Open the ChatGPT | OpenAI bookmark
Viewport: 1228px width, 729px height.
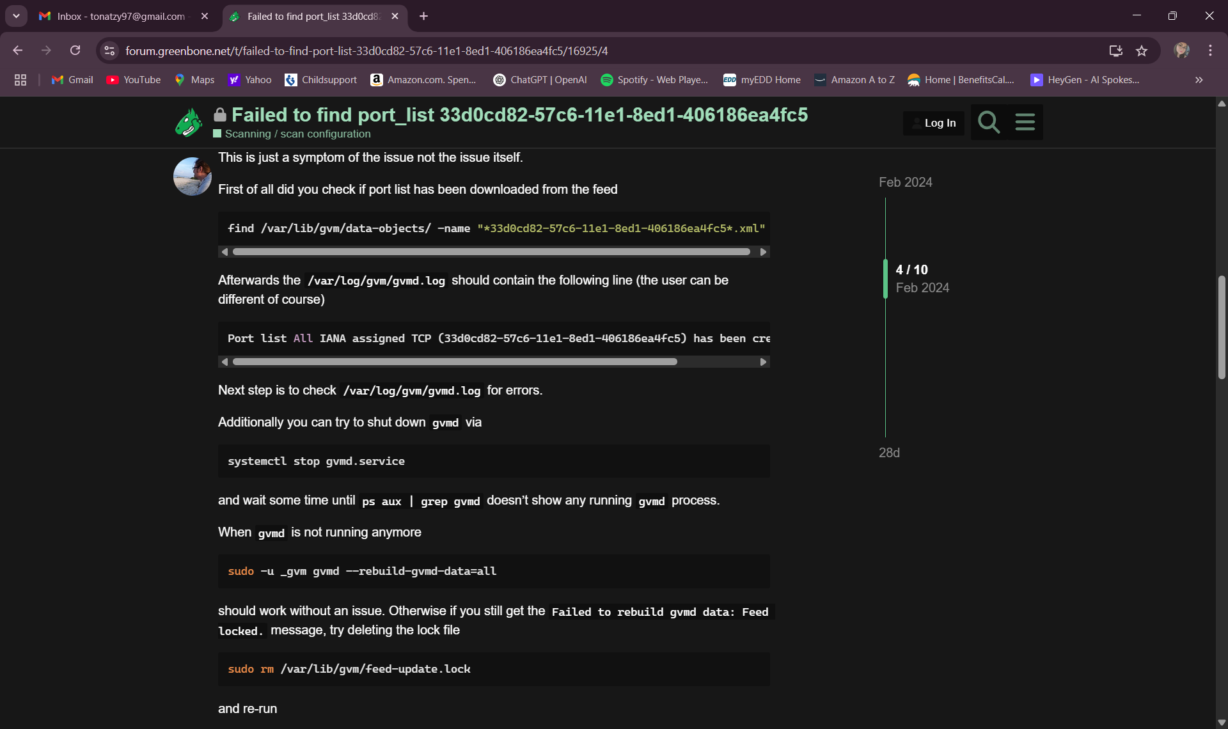click(540, 80)
